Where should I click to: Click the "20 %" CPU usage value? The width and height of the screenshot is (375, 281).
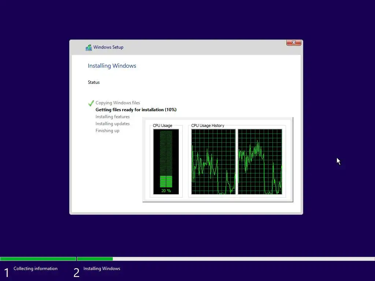166,191
